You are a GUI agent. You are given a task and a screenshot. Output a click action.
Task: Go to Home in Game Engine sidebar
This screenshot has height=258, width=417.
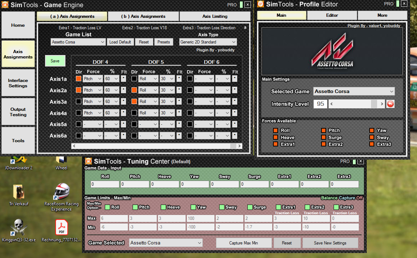click(x=18, y=25)
